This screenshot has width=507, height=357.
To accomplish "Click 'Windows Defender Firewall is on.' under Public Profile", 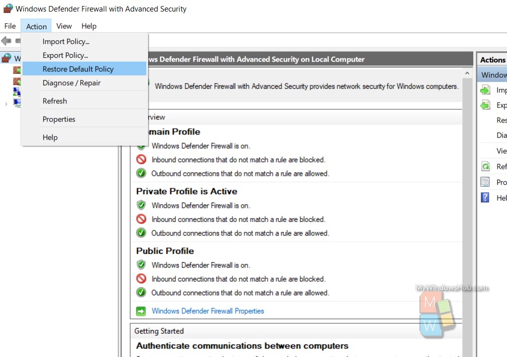I will 201,265.
